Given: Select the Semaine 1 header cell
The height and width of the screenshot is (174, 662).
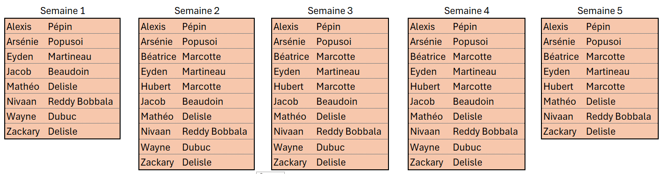Looking at the screenshot, I should [63, 10].
